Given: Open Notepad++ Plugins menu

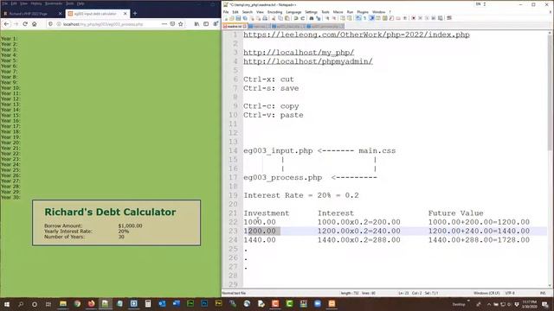Looking at the screenshot, I should [363, 12].
